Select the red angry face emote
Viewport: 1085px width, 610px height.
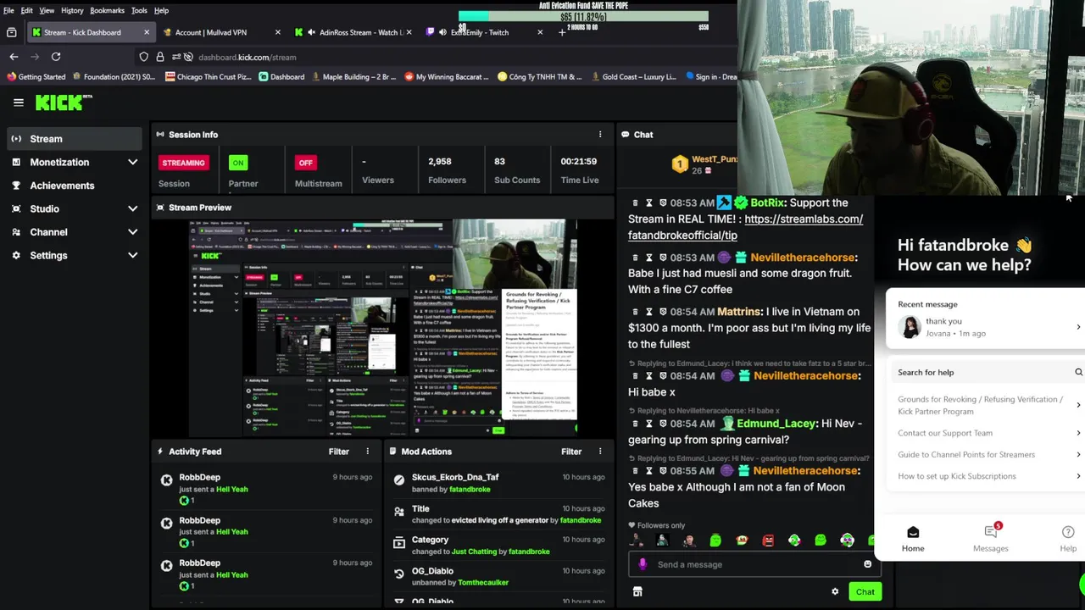768,541
